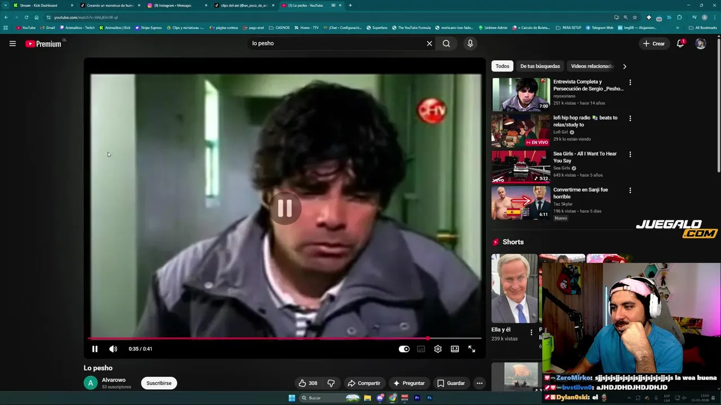721x405 pixels.
Task: Enter full screen mode
Action: [x=471, y=349]
